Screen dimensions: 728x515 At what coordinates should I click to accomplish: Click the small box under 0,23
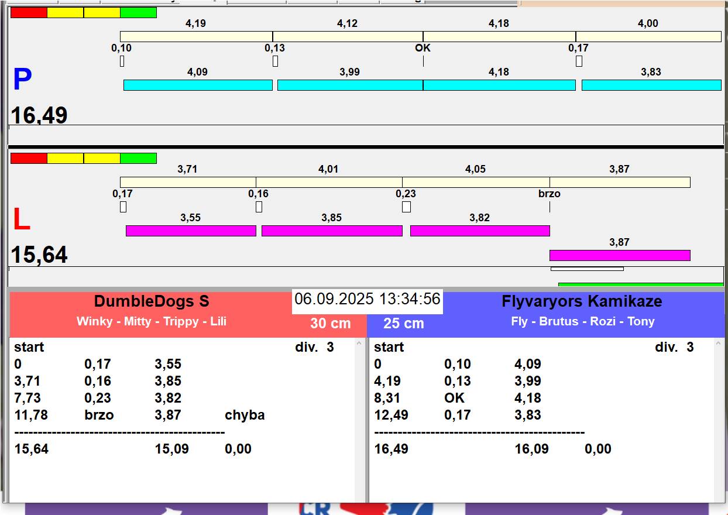click(406, 207)
